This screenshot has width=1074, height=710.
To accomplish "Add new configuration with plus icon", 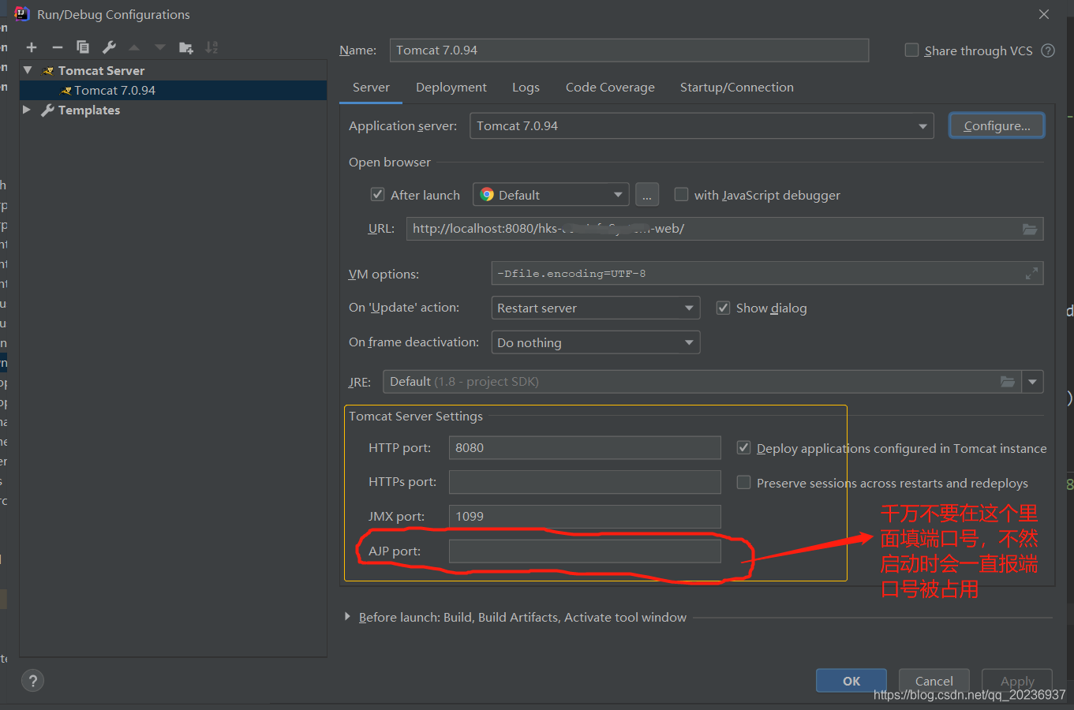I will 32,47.
